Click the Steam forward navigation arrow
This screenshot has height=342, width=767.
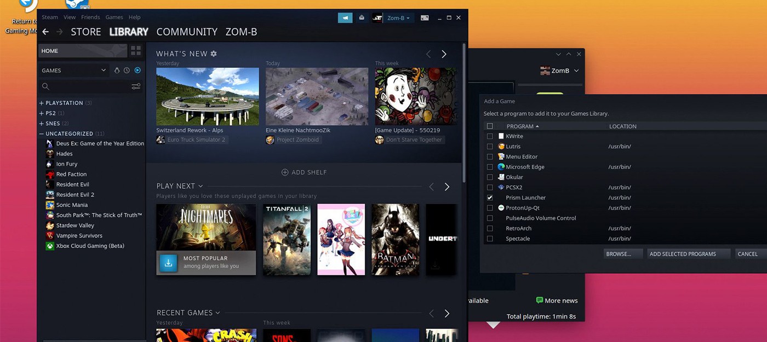[x=59, y=32]
